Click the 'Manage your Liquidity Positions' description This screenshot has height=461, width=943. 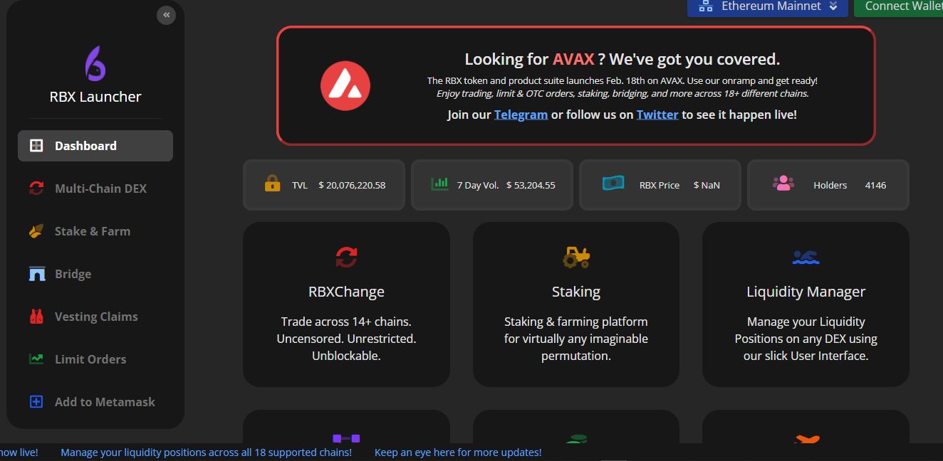[x=806, y=339]
